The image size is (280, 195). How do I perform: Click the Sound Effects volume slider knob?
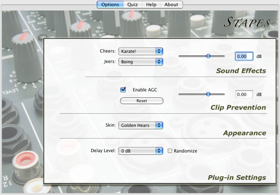pyautogui.click(x=208, y=56)
